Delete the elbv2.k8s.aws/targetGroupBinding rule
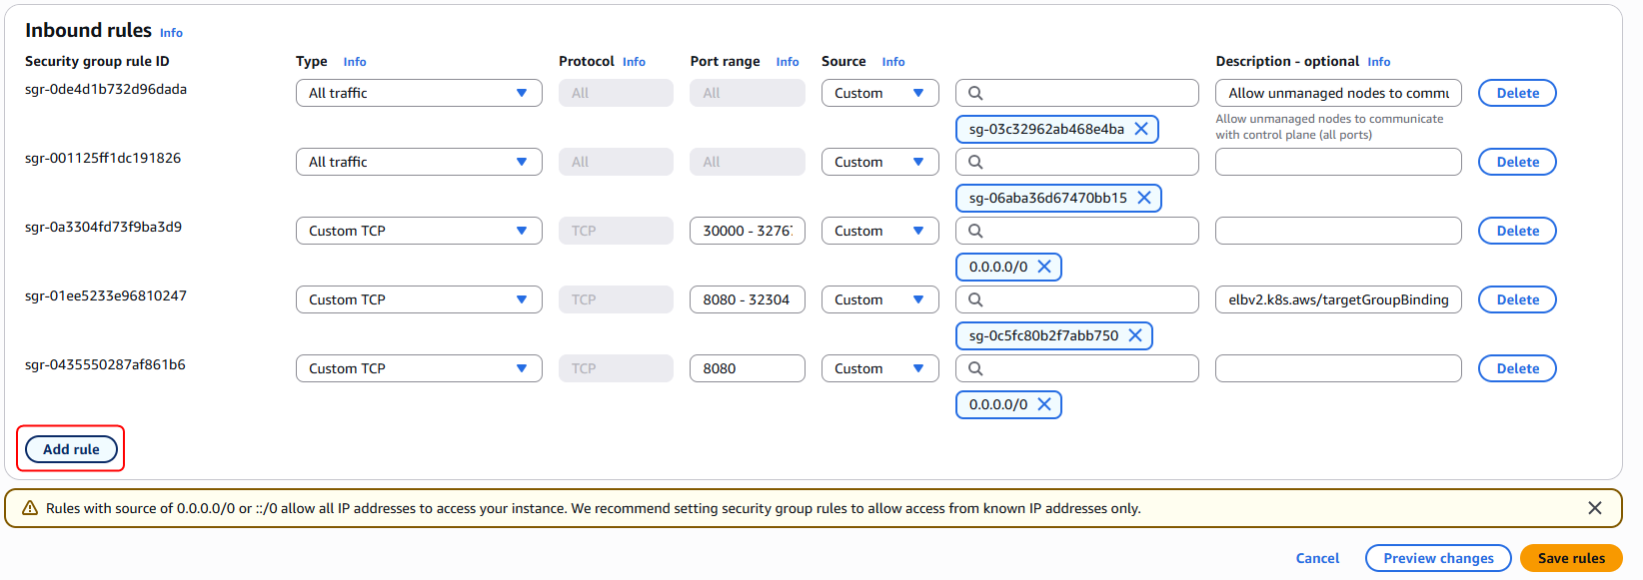The height and width of the screenshot is (580, 1643). pos(1516,299)
